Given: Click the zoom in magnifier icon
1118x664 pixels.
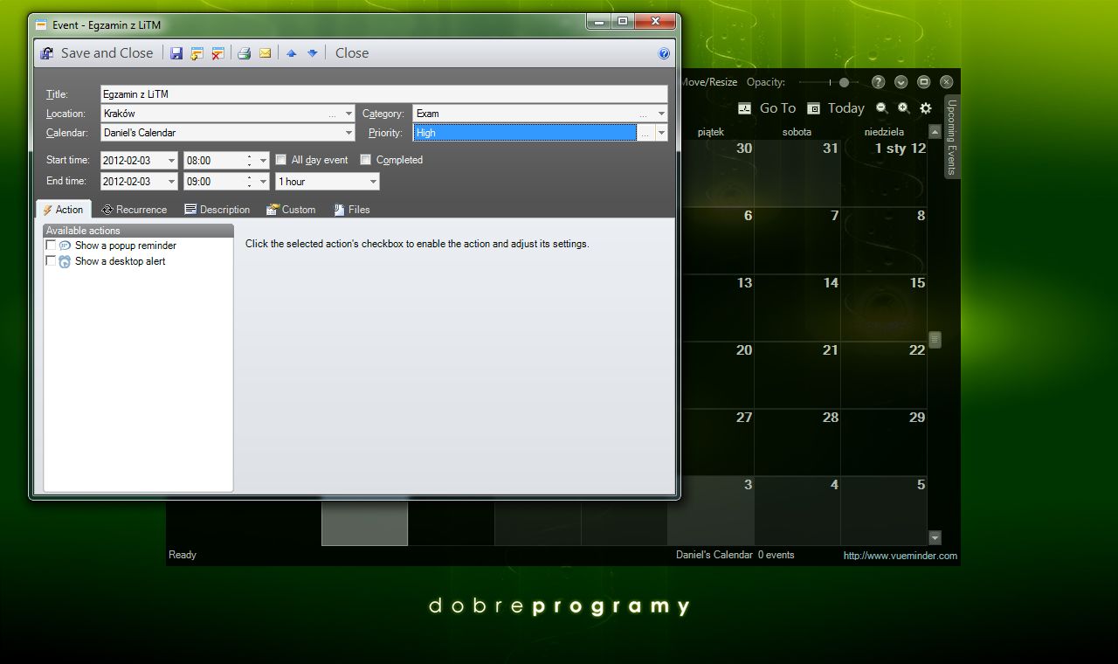Looking at the screenshot, I should click(x=904, y=108).
